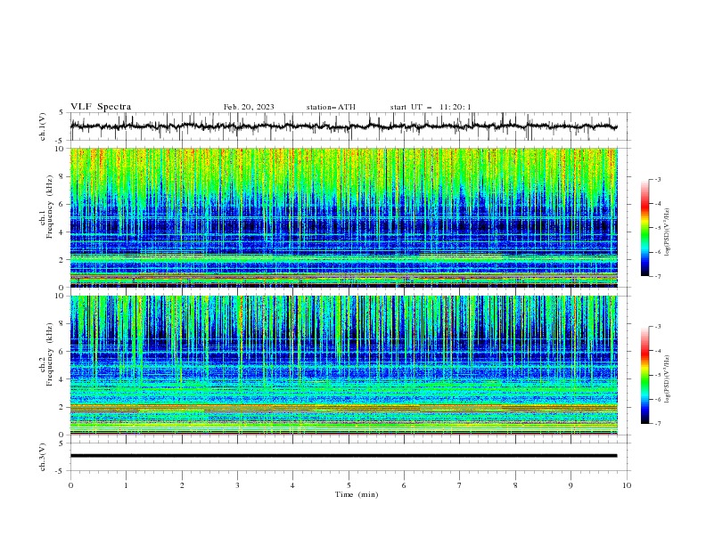The image size is (706, 545).
Task: Click time axis tick label "9"
Action: click(x=571, y=485)
